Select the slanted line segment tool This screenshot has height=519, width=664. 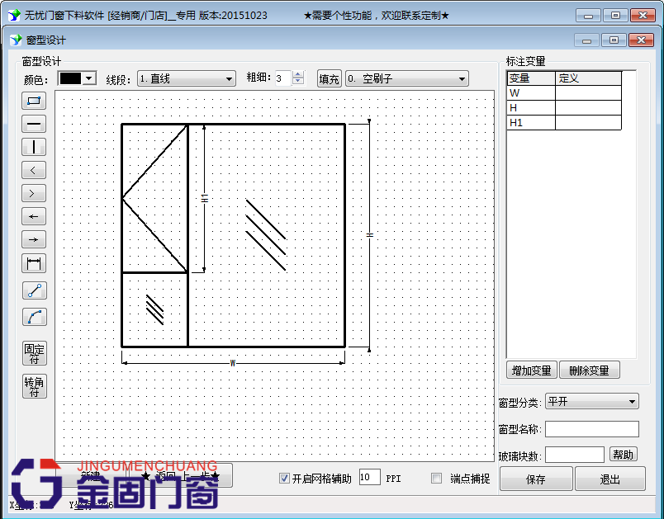pos(33,290)
